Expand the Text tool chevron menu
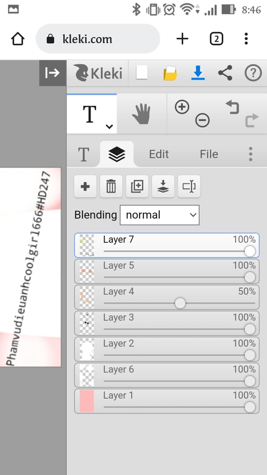Viewport: 267px width, 475px height. pyautogui.click(x=109, y=127)
